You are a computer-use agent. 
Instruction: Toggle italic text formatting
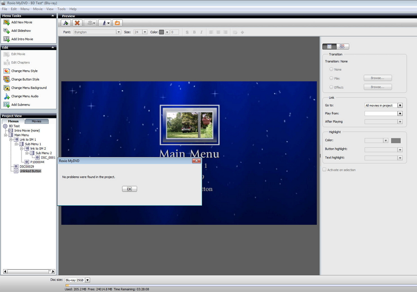201,32
